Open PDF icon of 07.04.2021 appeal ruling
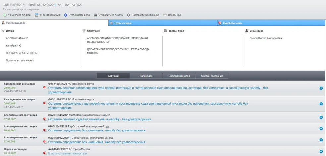Viewport: 326px width, 156px height. [x=45, y=119]
